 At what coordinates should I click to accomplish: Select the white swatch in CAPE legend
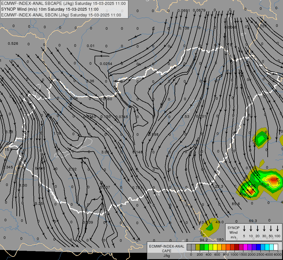tap(276, 247)
